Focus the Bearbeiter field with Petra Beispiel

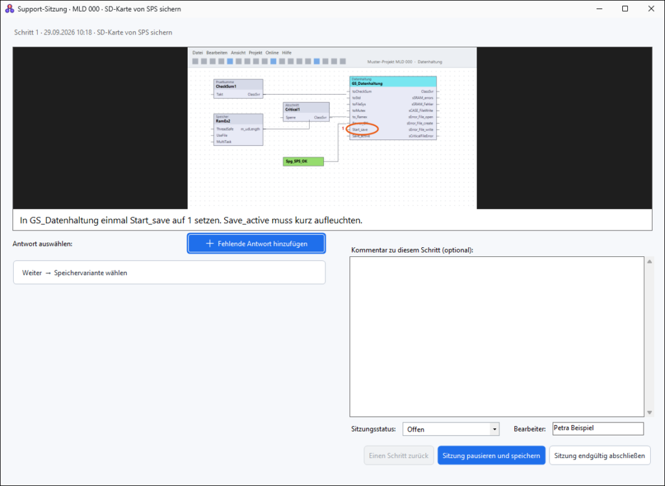pos(598,428)
